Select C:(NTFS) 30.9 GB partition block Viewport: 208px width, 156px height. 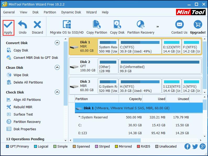click(140, 46)
